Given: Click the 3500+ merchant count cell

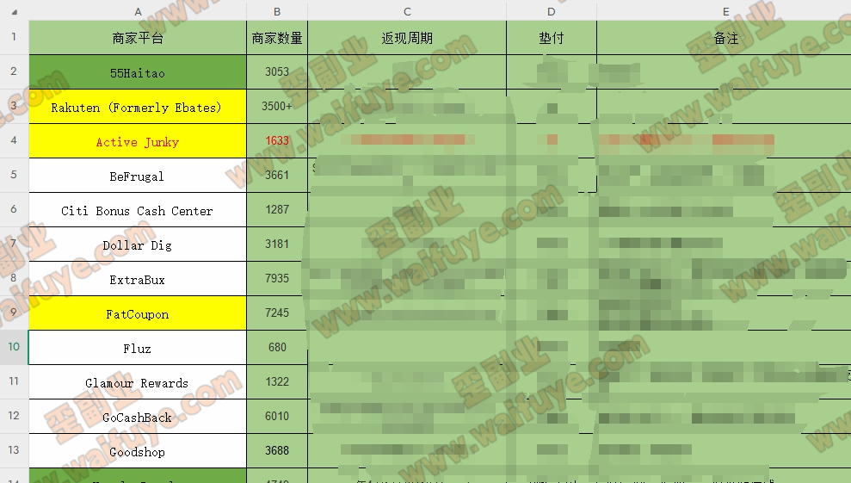Looking at the screenshot, I should pos(277,107).
